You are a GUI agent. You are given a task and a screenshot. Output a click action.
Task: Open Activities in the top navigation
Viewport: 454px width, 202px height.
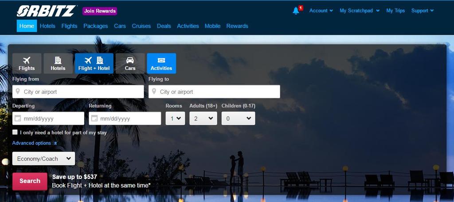tap(188, 26)
